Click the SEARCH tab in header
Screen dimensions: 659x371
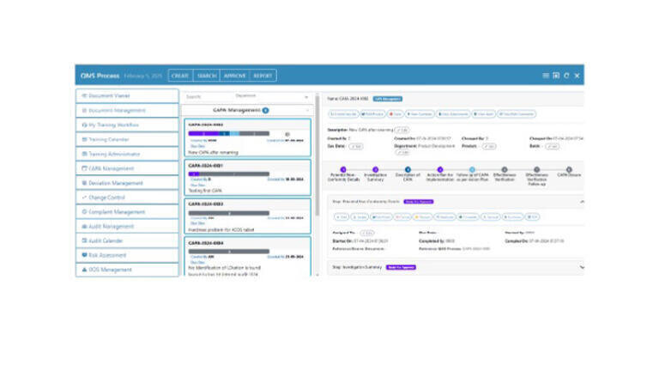click(207, 76)
